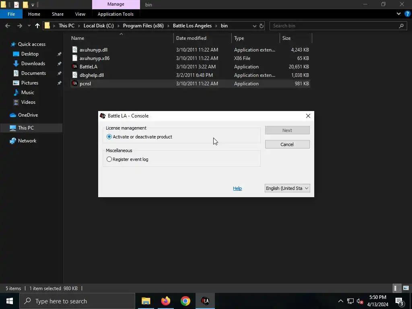Open OneDrive in navigation pane

pyautogui.click(x=28, y=115)
